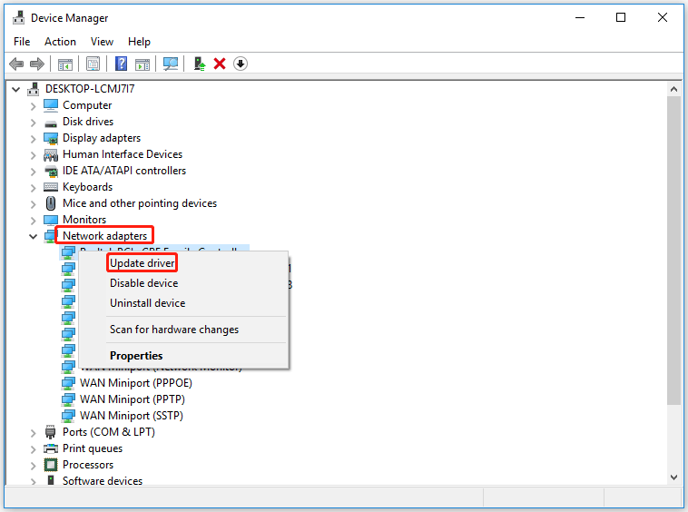Click the Disk drives category icon
The image size is (688, 512).
[x=51, y=123]
